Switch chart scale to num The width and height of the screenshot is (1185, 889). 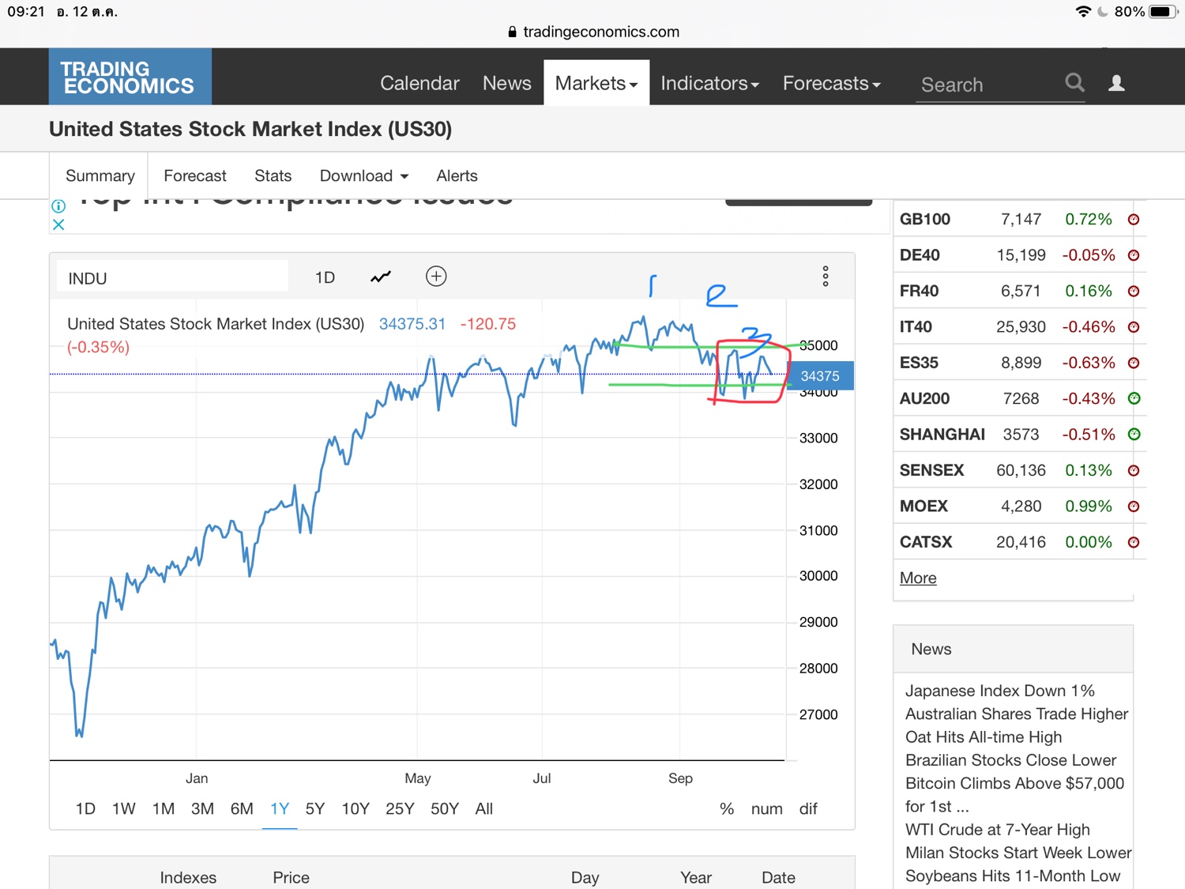pyautogui.click(x=766, y=808)
